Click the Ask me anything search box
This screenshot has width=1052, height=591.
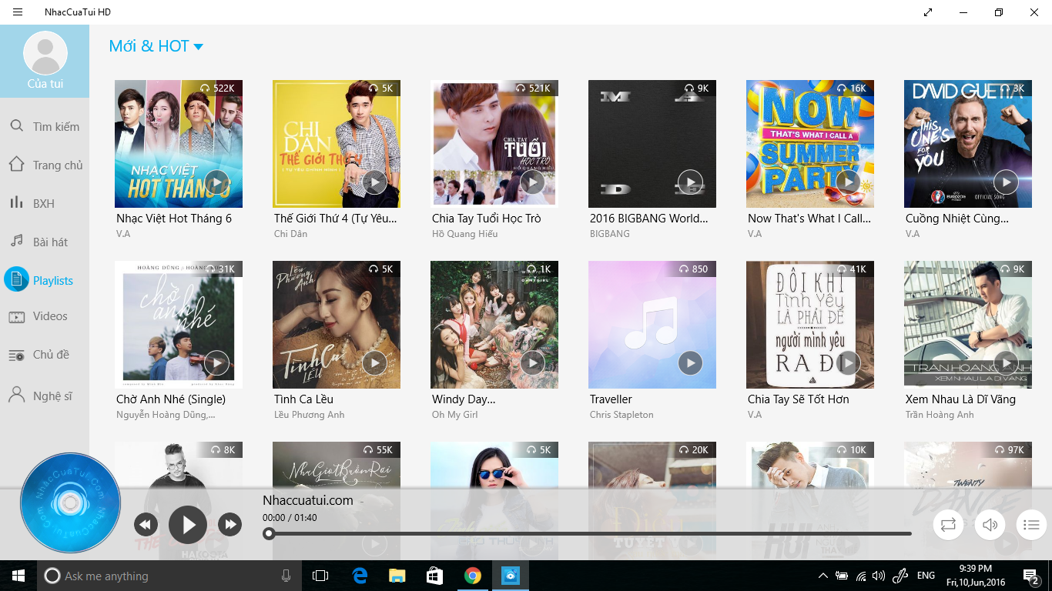pyautogui.click(x=169, y=576)
